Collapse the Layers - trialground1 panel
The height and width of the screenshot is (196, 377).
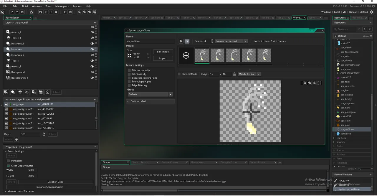95,22
